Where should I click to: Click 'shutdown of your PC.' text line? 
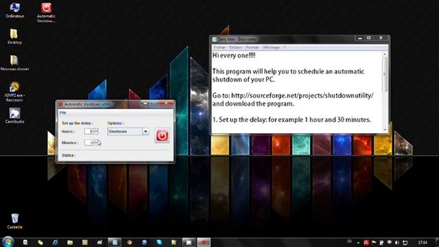click(244, 80)
